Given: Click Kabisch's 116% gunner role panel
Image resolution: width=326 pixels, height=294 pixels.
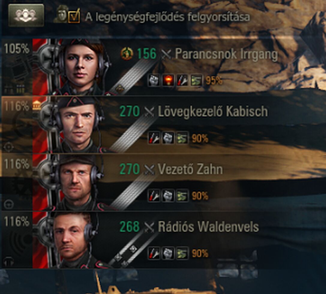Looking at the screenshot, I should (x=17, y=125).
